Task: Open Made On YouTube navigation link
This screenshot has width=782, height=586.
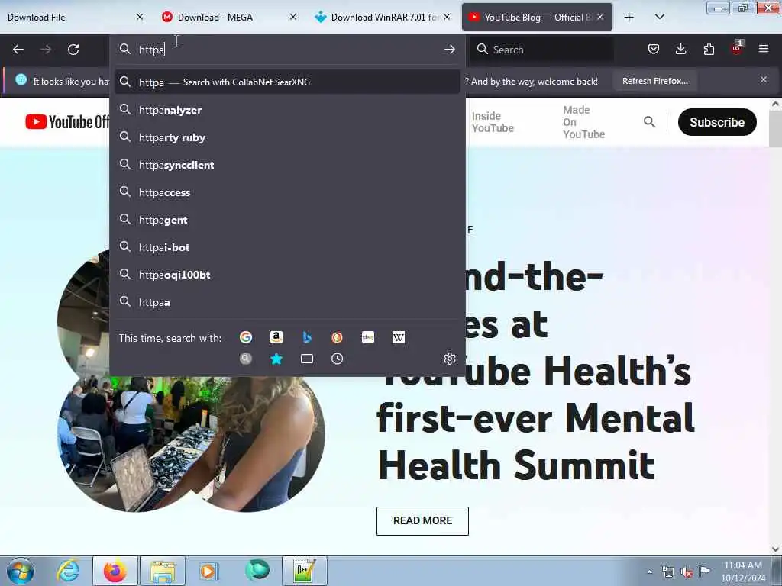Action: tap(583, 122)
